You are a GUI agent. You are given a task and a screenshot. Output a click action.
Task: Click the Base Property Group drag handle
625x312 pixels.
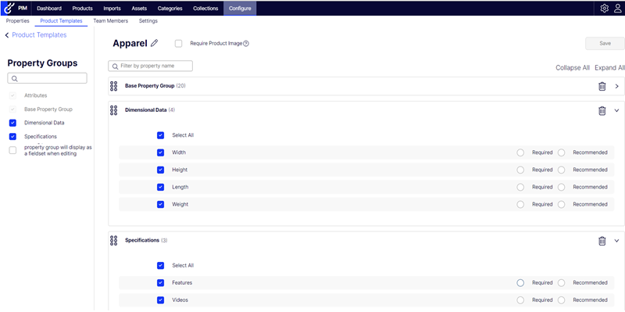click(113, 86)
